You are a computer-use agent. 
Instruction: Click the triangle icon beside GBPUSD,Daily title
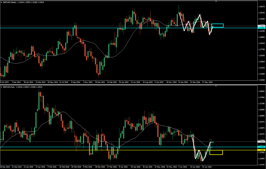[1, 87]
